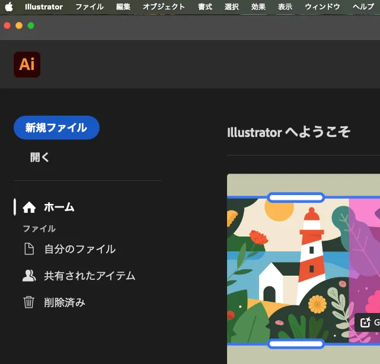Click the document icon next to 自分のファイル
380x364 pixels.
tap(29, 249)
